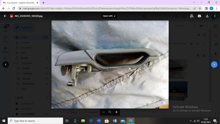Screen dimensions: 220x124
Task: Zoom out with the minus icon
Action: click(x=103, y=112)
